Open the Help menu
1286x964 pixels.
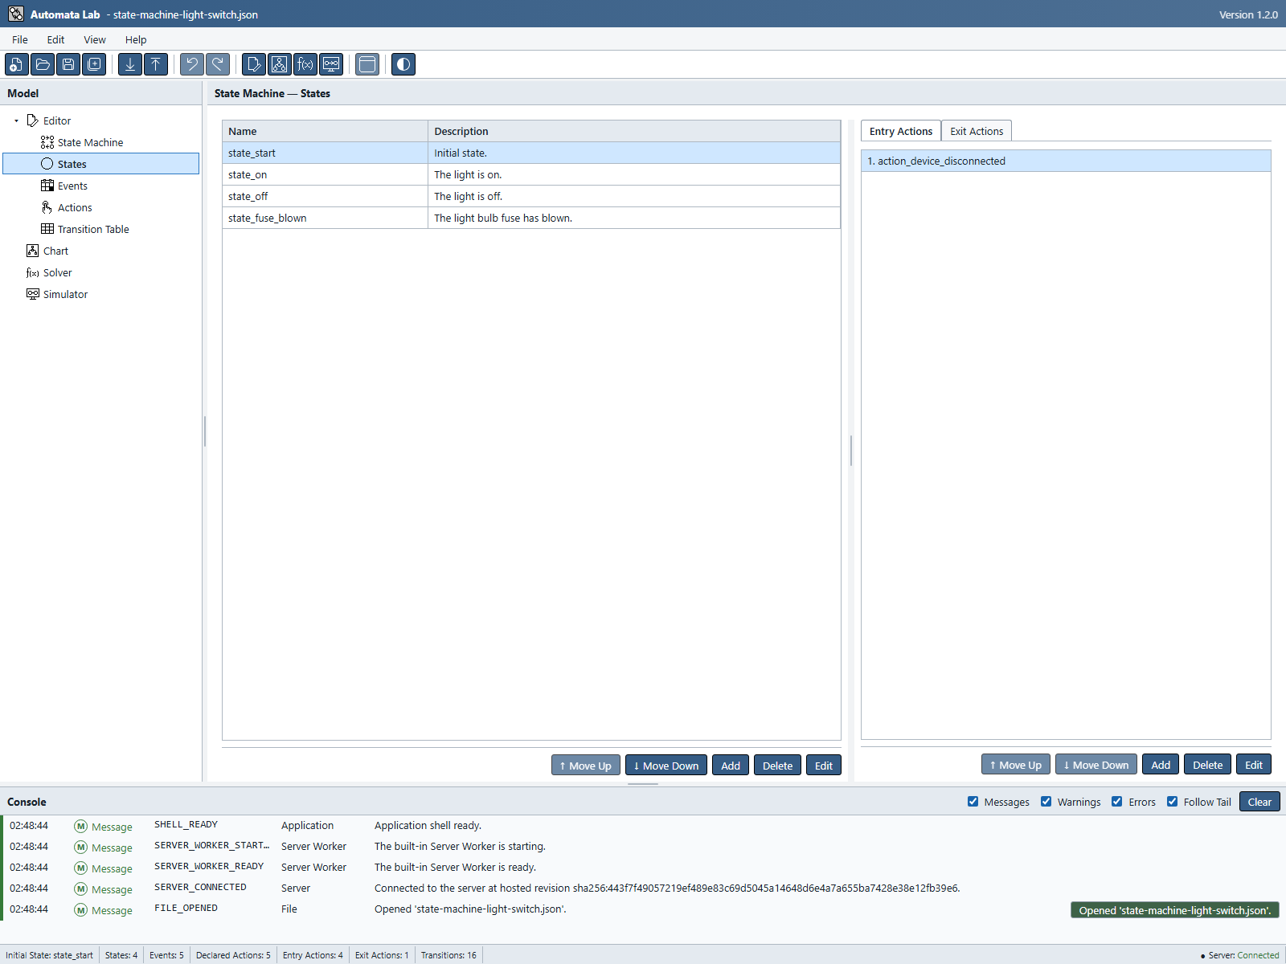click(x=136, y=39)
